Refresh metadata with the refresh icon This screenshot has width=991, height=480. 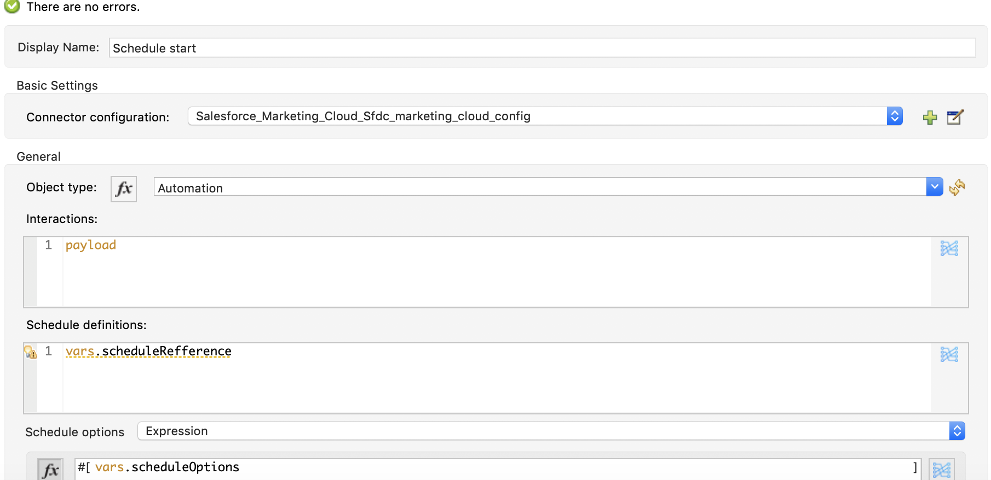[x=957, y=187]
